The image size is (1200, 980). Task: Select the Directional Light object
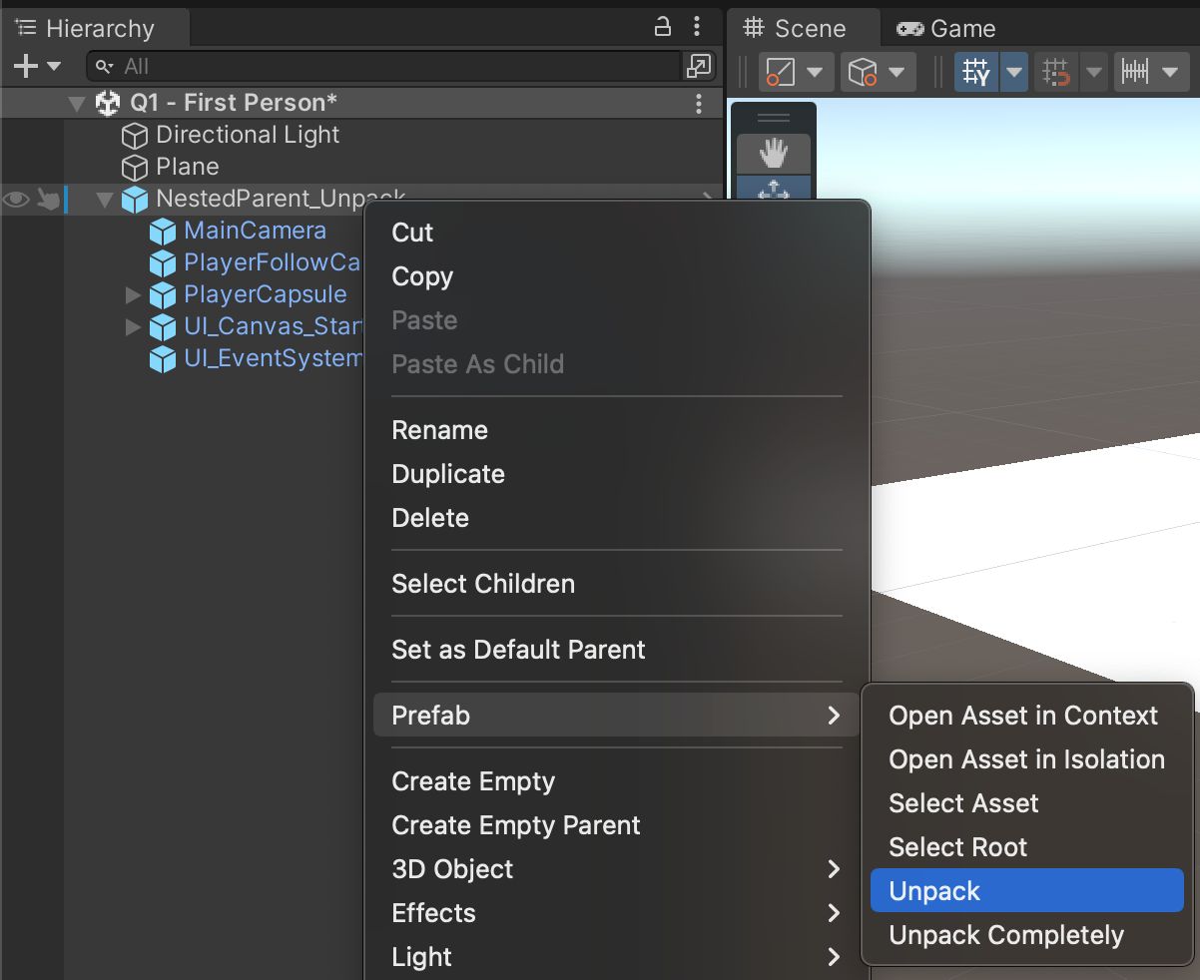[248, 135]
